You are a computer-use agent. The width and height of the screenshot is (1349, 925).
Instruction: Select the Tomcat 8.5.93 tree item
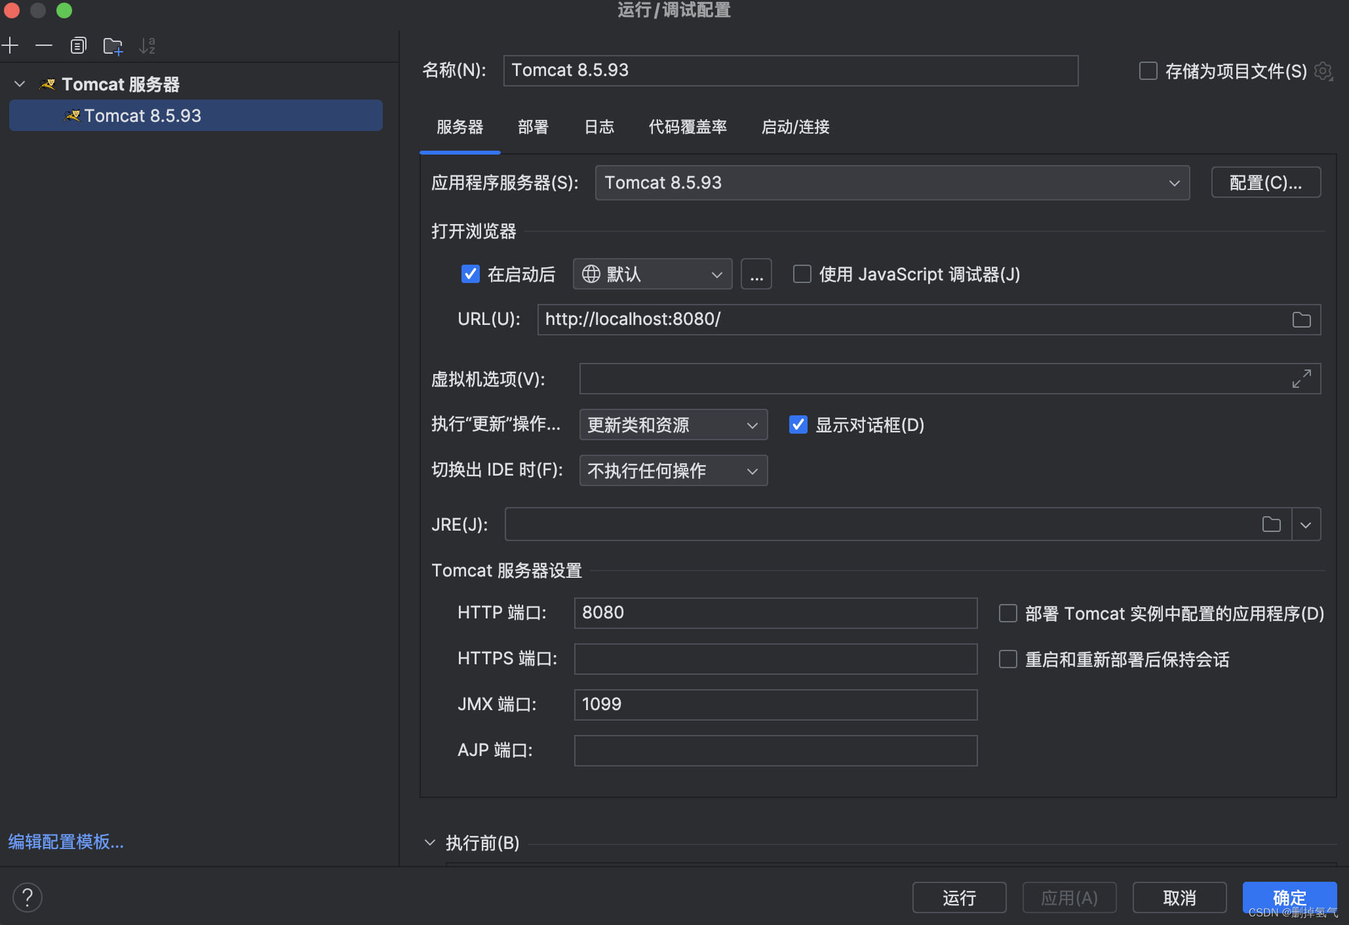(x=196, y=116)
